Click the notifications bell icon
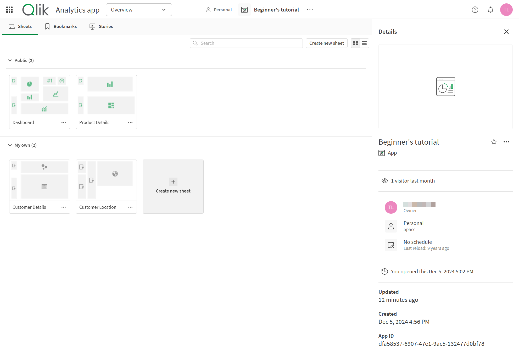This screenshot has height=351, width=519. pos(491,10)
